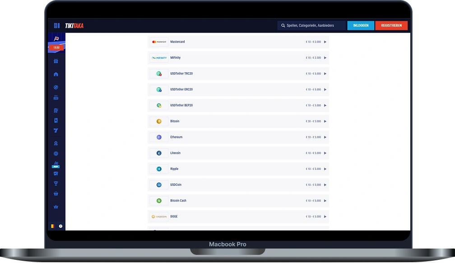Expand the USDTether ERC20 row arrow
The height and width of the screenshot is (263, 455).
[x=325, y=89]
